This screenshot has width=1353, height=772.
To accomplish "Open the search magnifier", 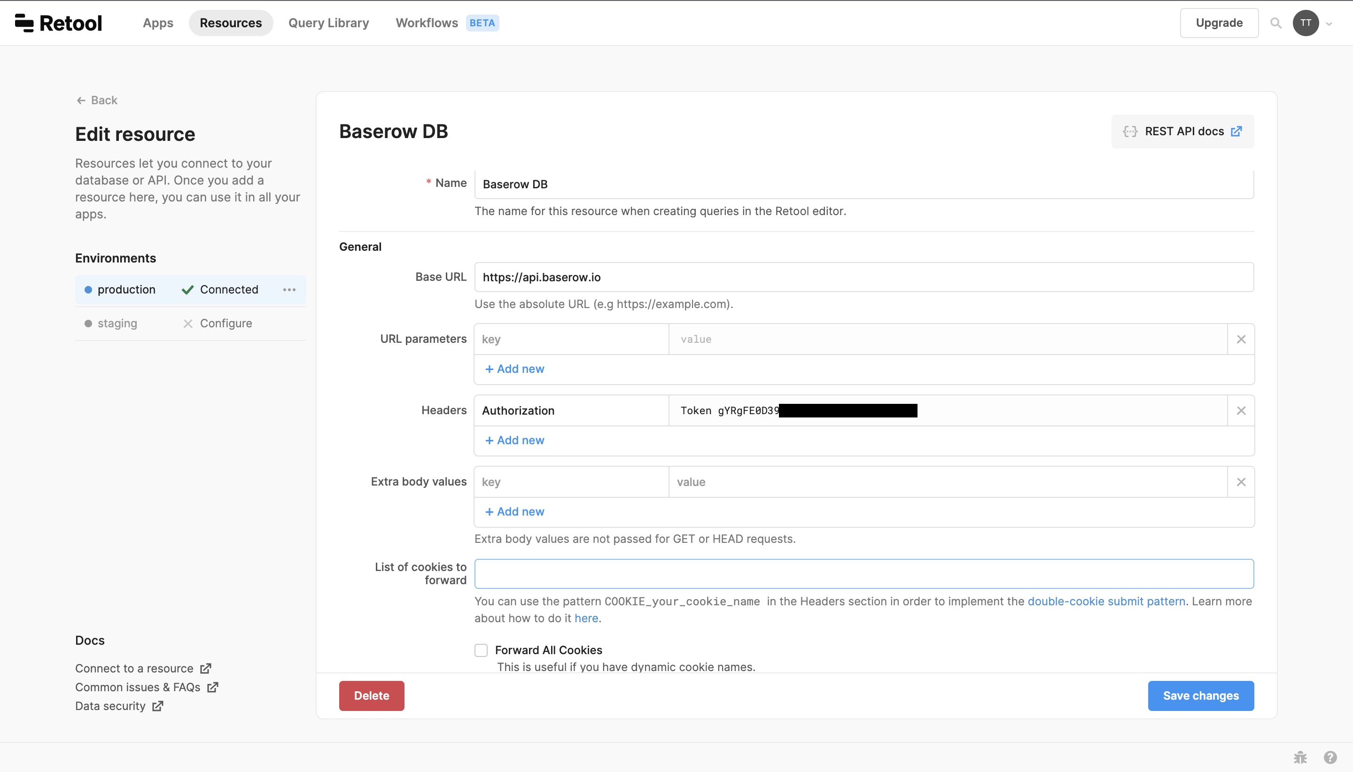I will tap(1275, 23).
